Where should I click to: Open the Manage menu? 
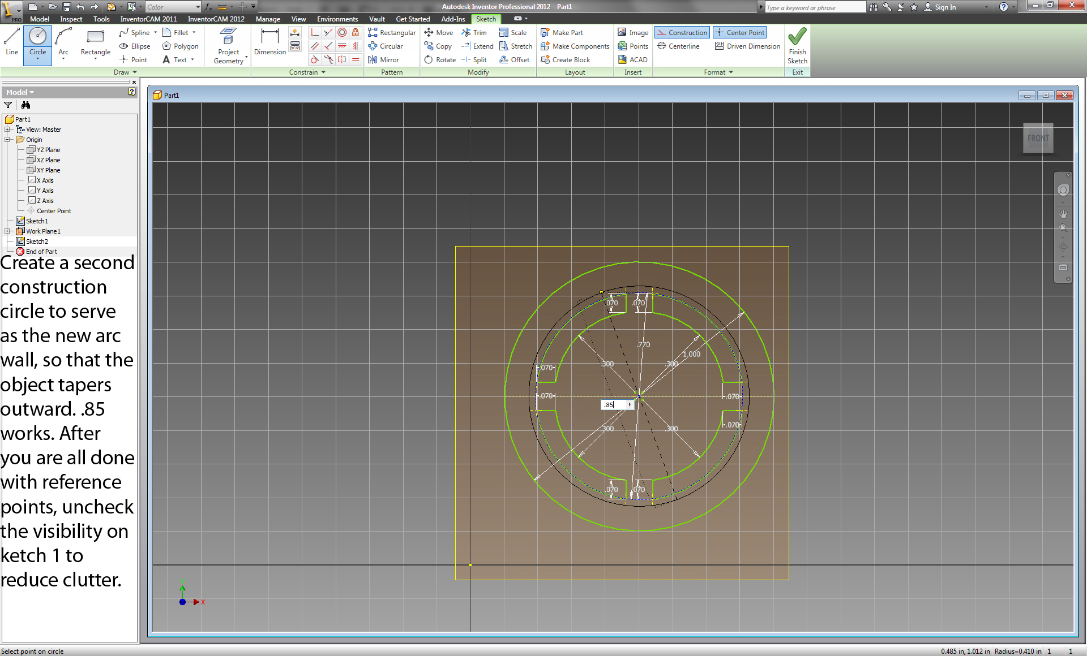click(x=266, y=19)
